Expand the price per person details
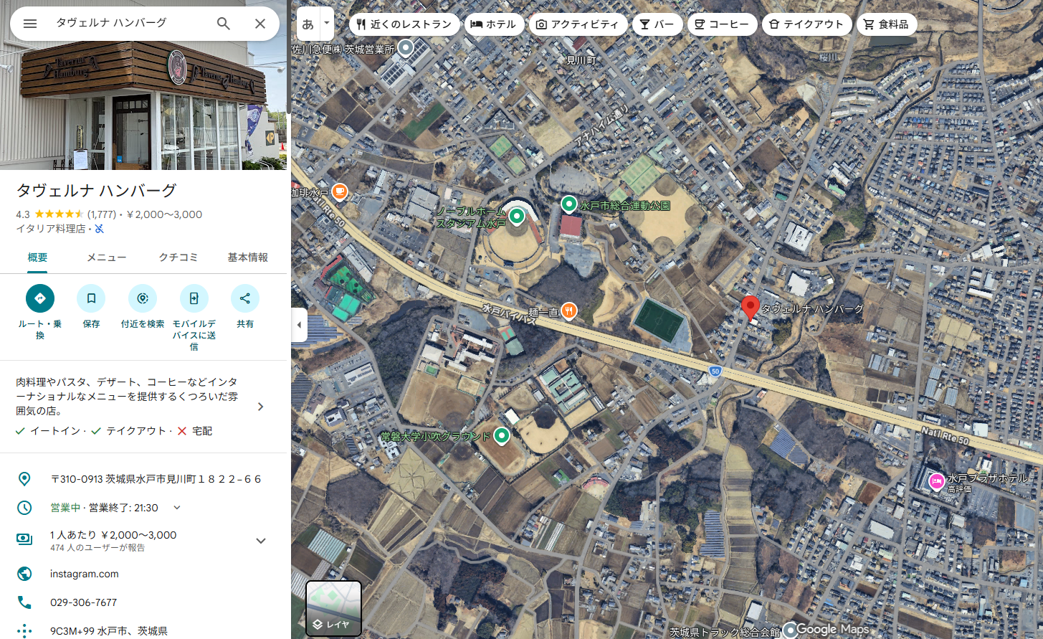Viewport: 1043px width, 639px height. (261, 541)
